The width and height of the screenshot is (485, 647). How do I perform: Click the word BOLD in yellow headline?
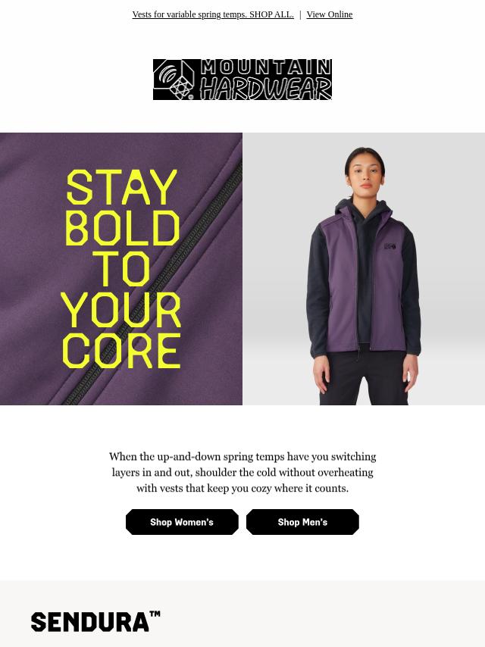(x=123, y=228)
